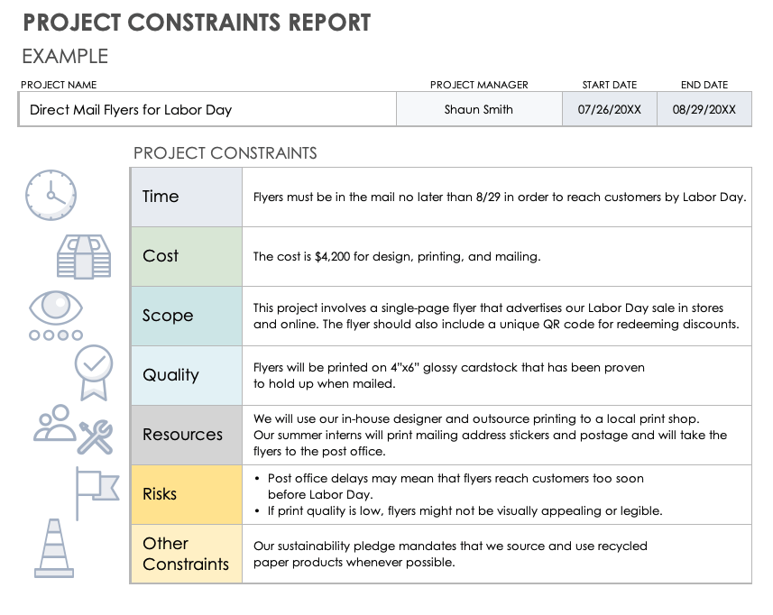Click the people resources icon
The width and height of the screenshot is (773, 615).
pos(56,423)
